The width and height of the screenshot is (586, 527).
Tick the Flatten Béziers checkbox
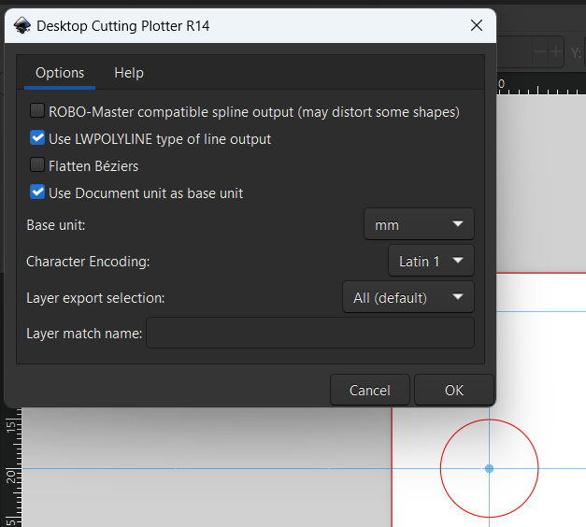click(x=37, y=164)
